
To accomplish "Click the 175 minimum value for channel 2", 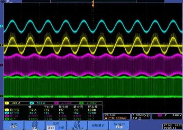I will pos(61,113).
